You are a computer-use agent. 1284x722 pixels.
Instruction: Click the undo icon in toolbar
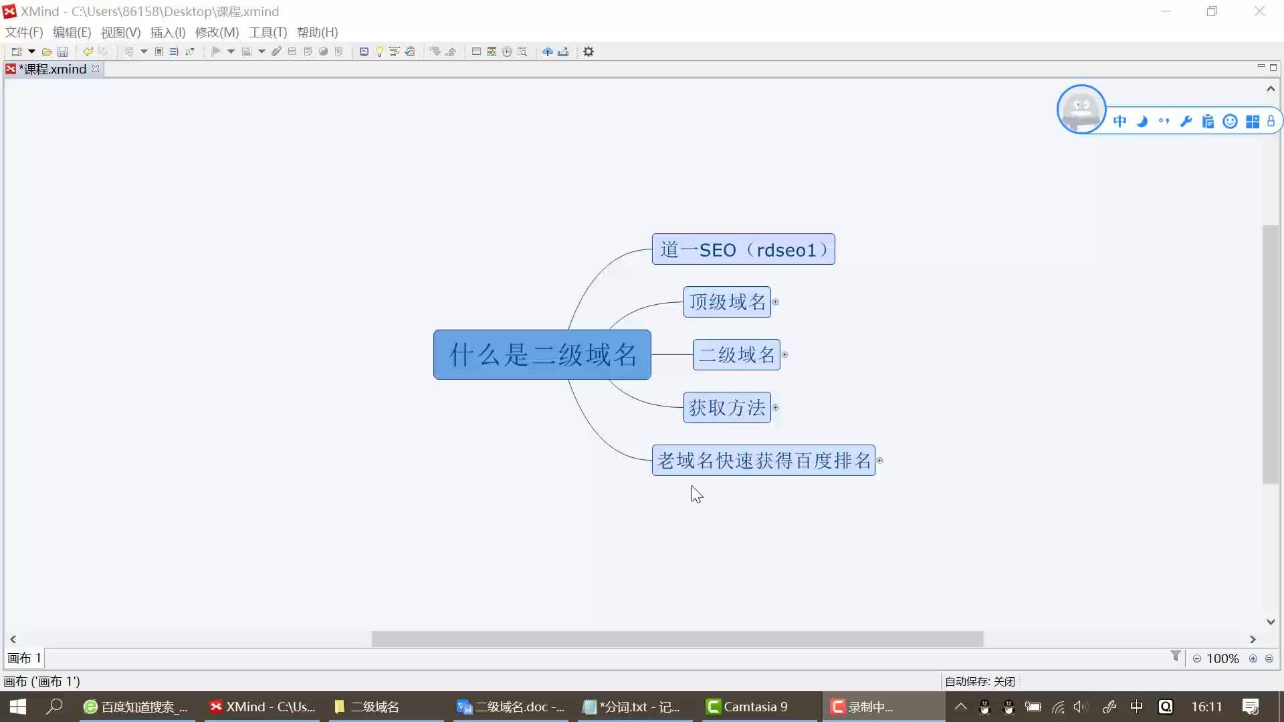coord(86,51)
